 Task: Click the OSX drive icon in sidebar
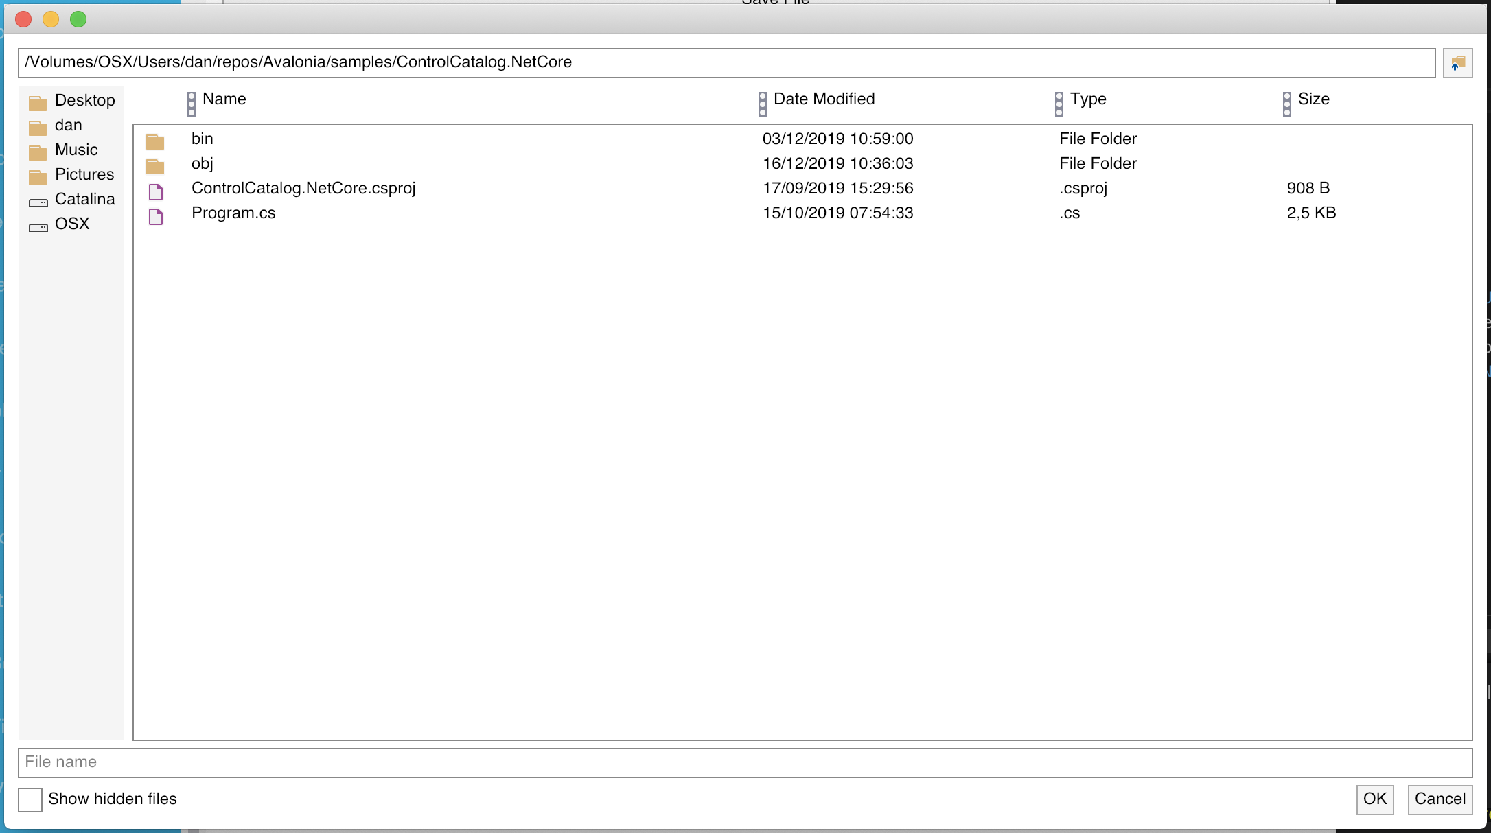38,227
